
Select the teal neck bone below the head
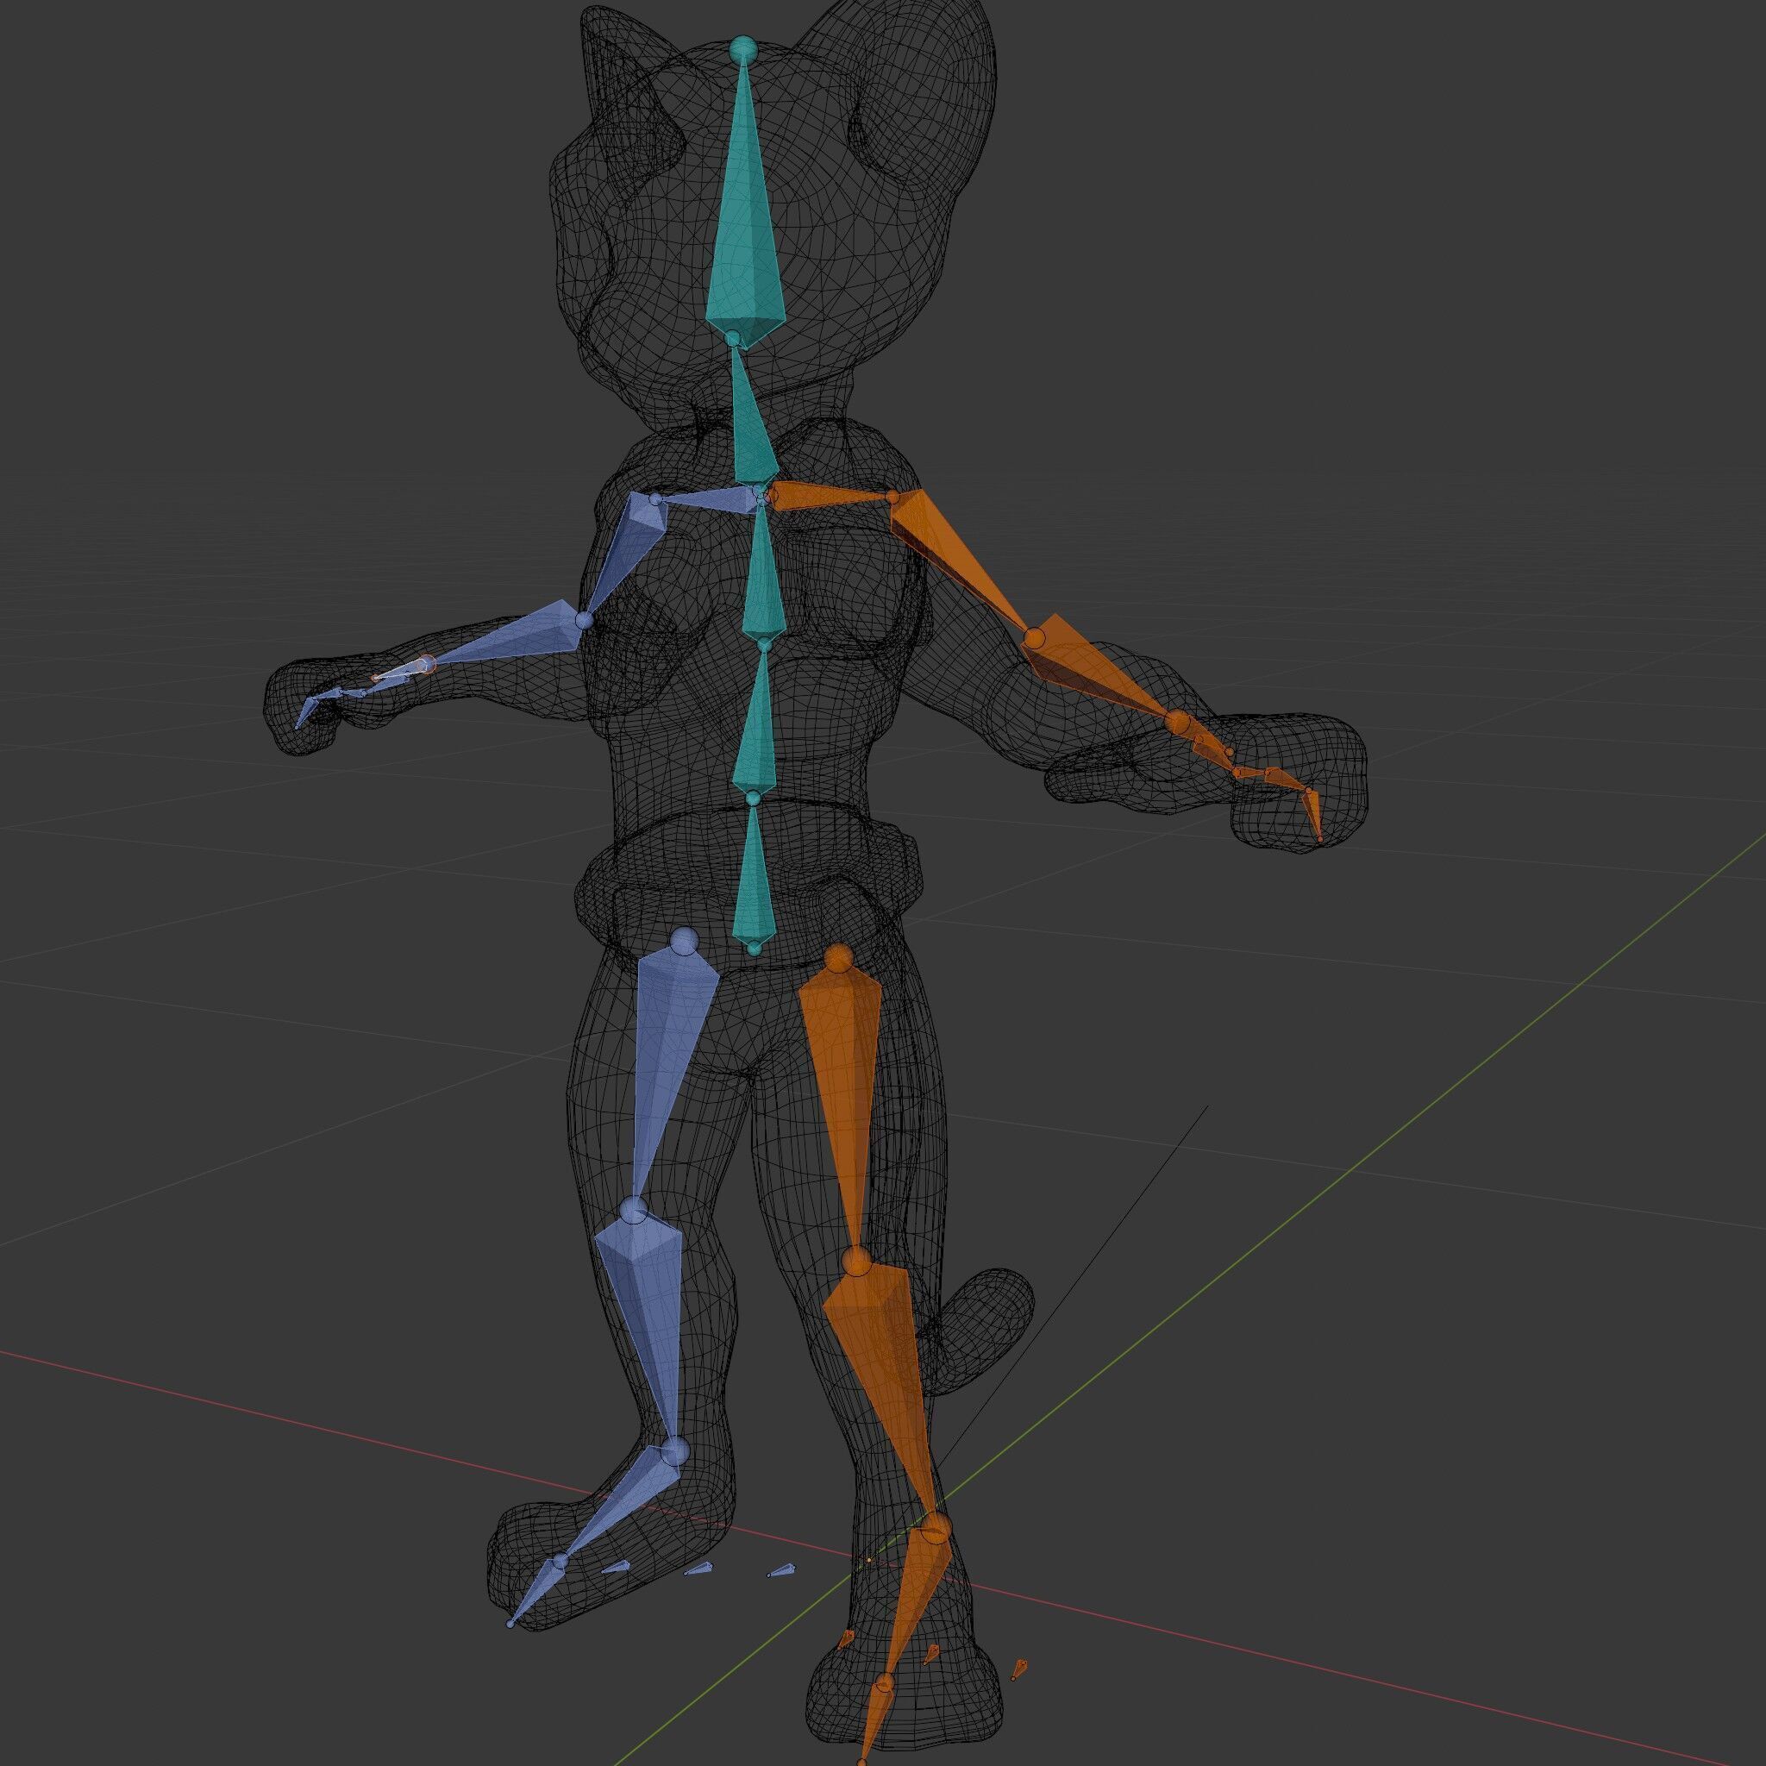coord(751,421)
